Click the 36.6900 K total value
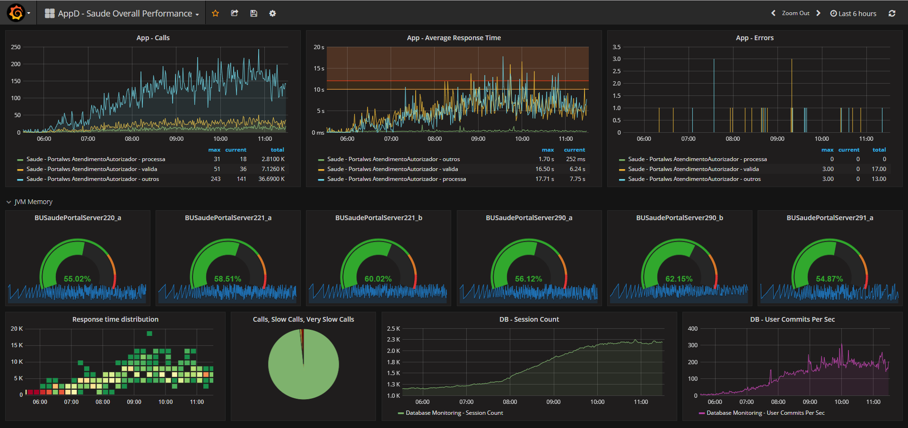This screenshot has height=428, width=908. click(271, 179)
